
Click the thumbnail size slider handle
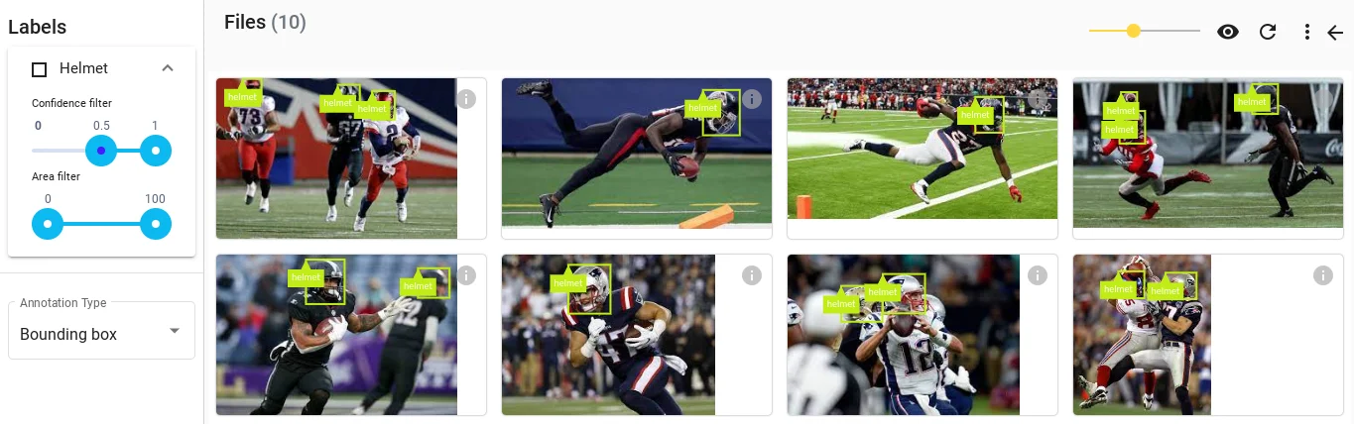(1133, 32)
